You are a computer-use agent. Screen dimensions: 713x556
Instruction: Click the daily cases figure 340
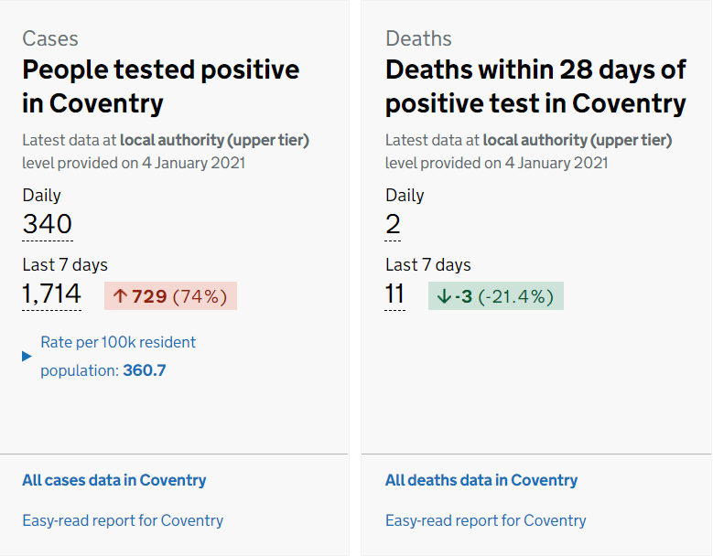coord(48,224)
